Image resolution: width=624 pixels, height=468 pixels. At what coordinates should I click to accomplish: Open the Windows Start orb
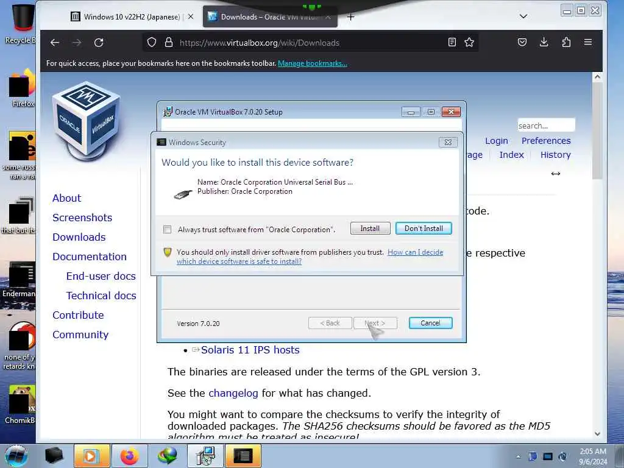click(x=16, y=456)
